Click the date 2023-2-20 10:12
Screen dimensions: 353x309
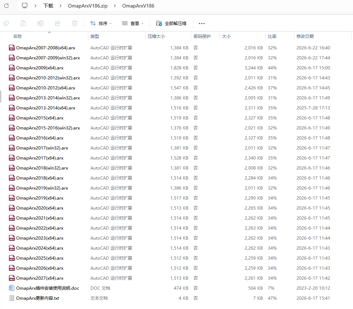(313, 288)
